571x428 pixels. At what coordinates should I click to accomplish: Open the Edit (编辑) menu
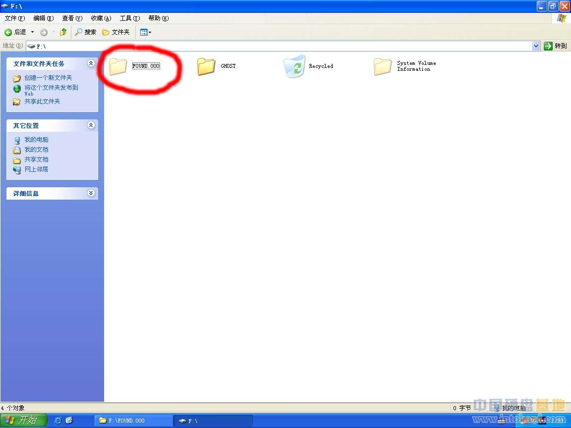[x=43, y=18]
